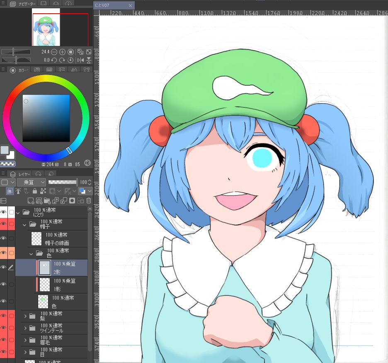The image size is (388, 363).
Task: Select the main drawing color swatch
Action: (x=5, y=150)
